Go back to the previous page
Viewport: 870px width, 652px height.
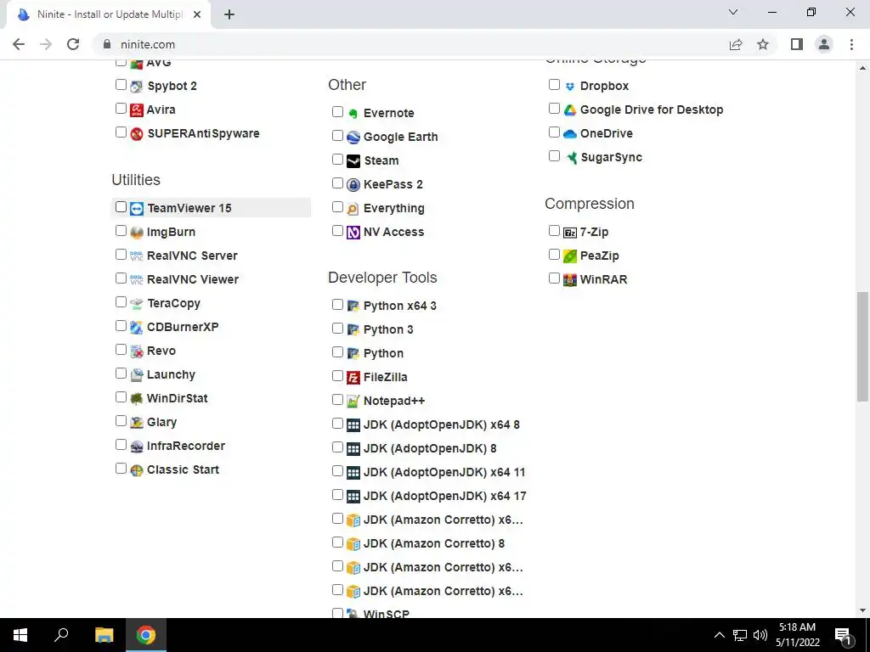pyautogui.click(x=19, y=44)
